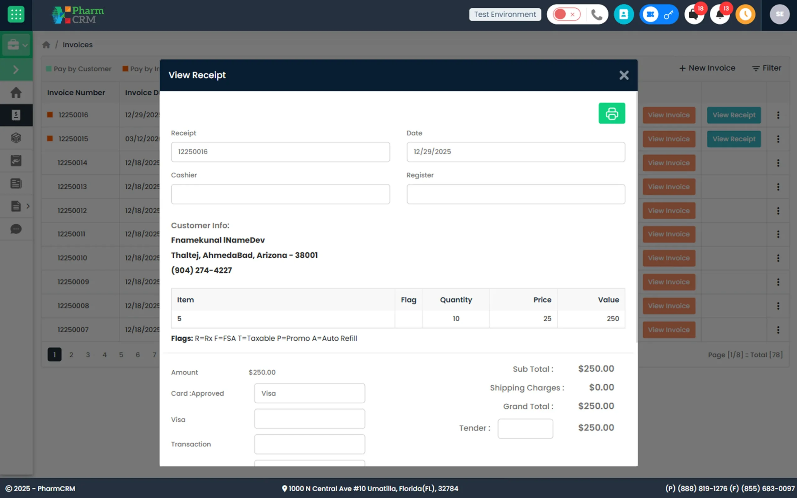Image resolution: width=797 pixels, height=498 pixels.
Task: Click the Register input field
Action: [516, 194]
